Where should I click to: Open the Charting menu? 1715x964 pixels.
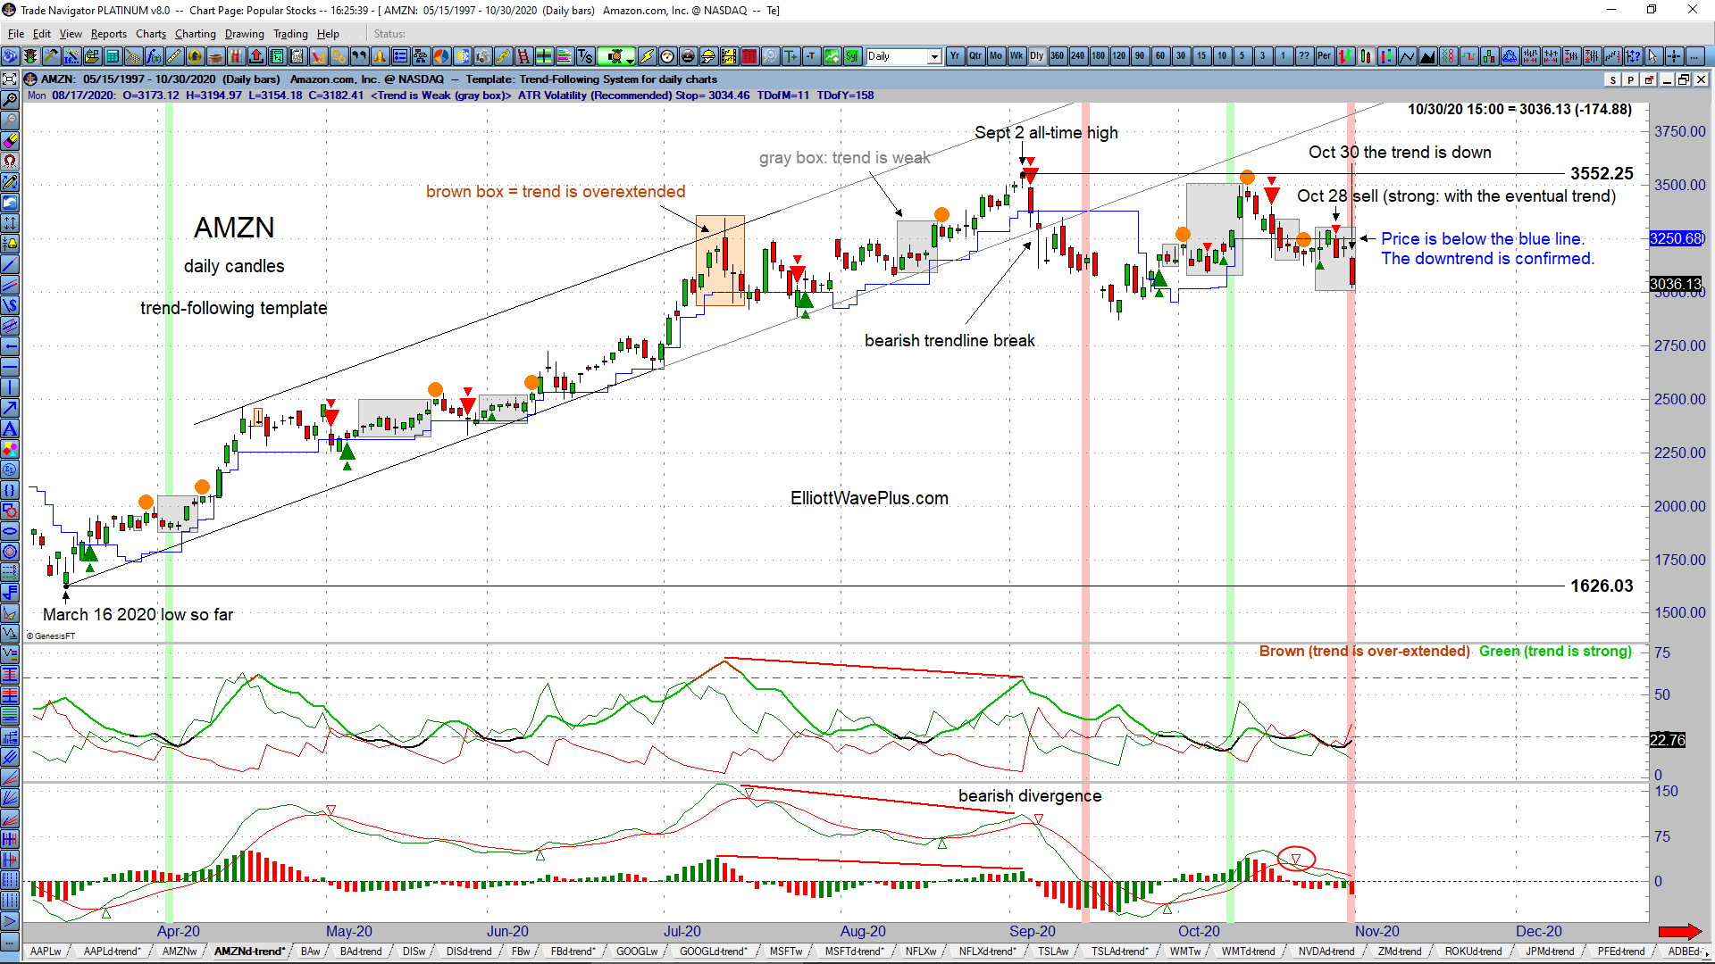(x=195, y=34)
